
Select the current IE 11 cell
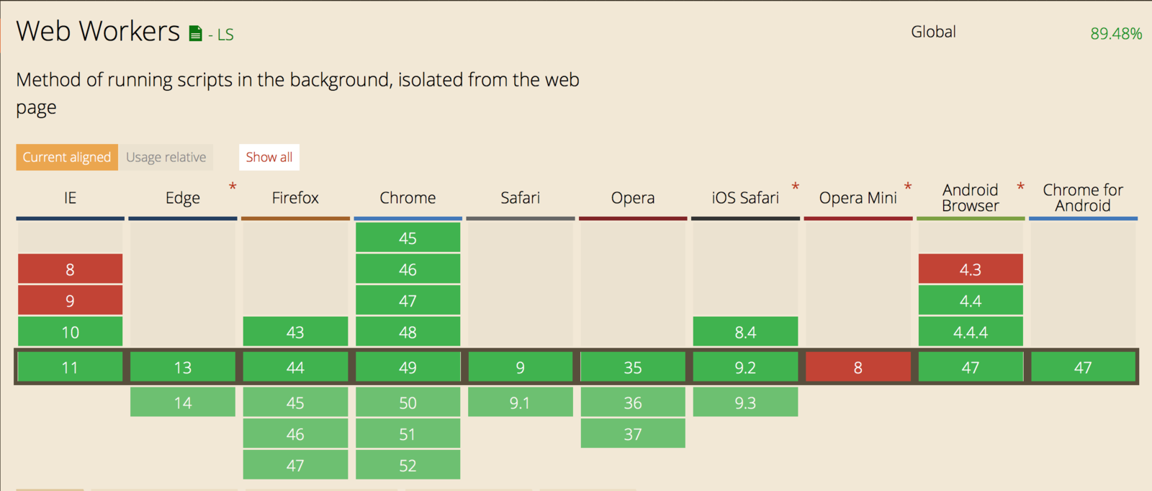pos(70,367)
